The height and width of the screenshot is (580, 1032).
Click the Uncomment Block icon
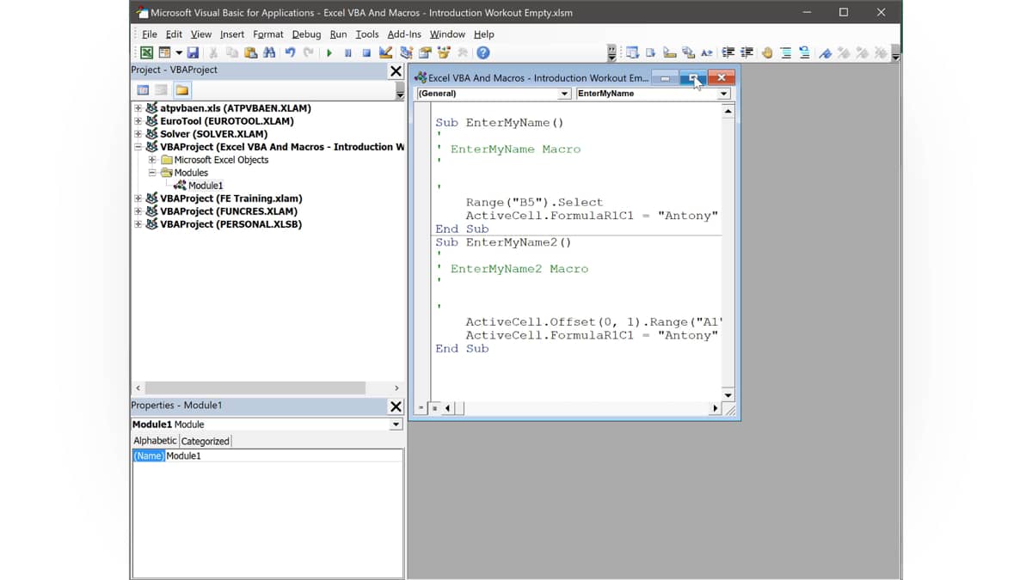(804, 52)
